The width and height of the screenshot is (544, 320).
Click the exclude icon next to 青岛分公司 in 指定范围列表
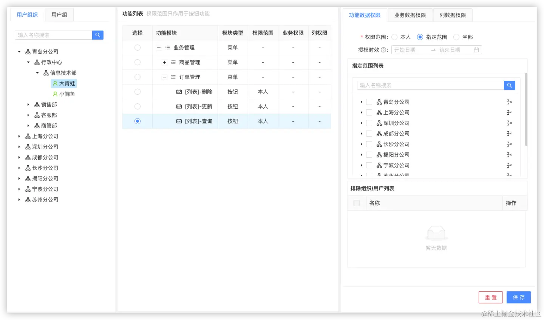[x=509, y=102]
